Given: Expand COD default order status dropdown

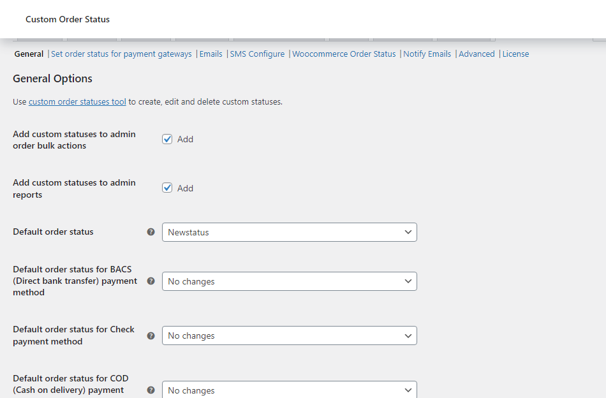Looking at the screenshot, I should [289, 390].
